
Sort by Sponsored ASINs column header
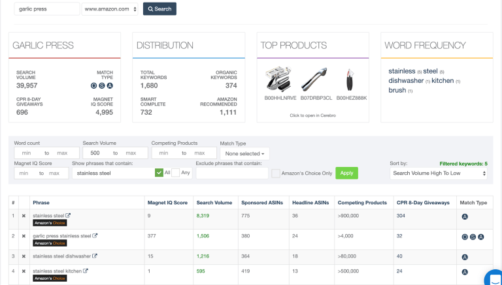[x=262, y=203]
